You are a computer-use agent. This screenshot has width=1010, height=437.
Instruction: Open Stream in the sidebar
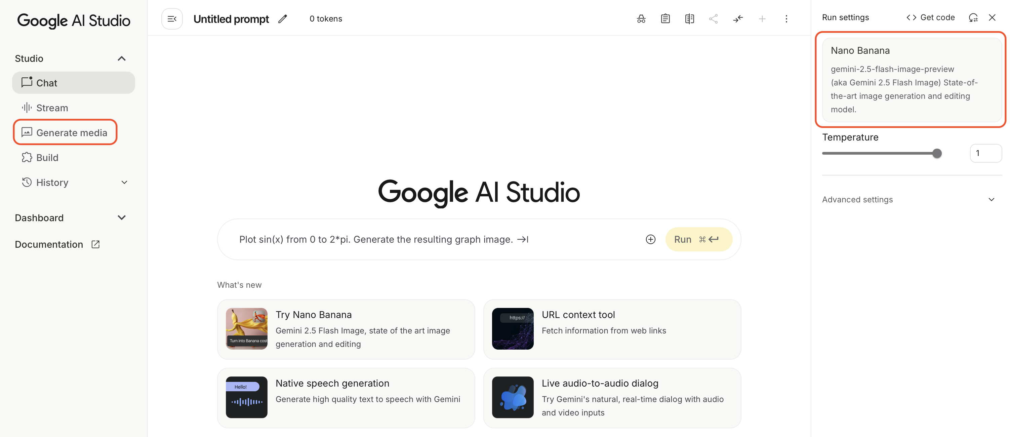pos(73,108)
